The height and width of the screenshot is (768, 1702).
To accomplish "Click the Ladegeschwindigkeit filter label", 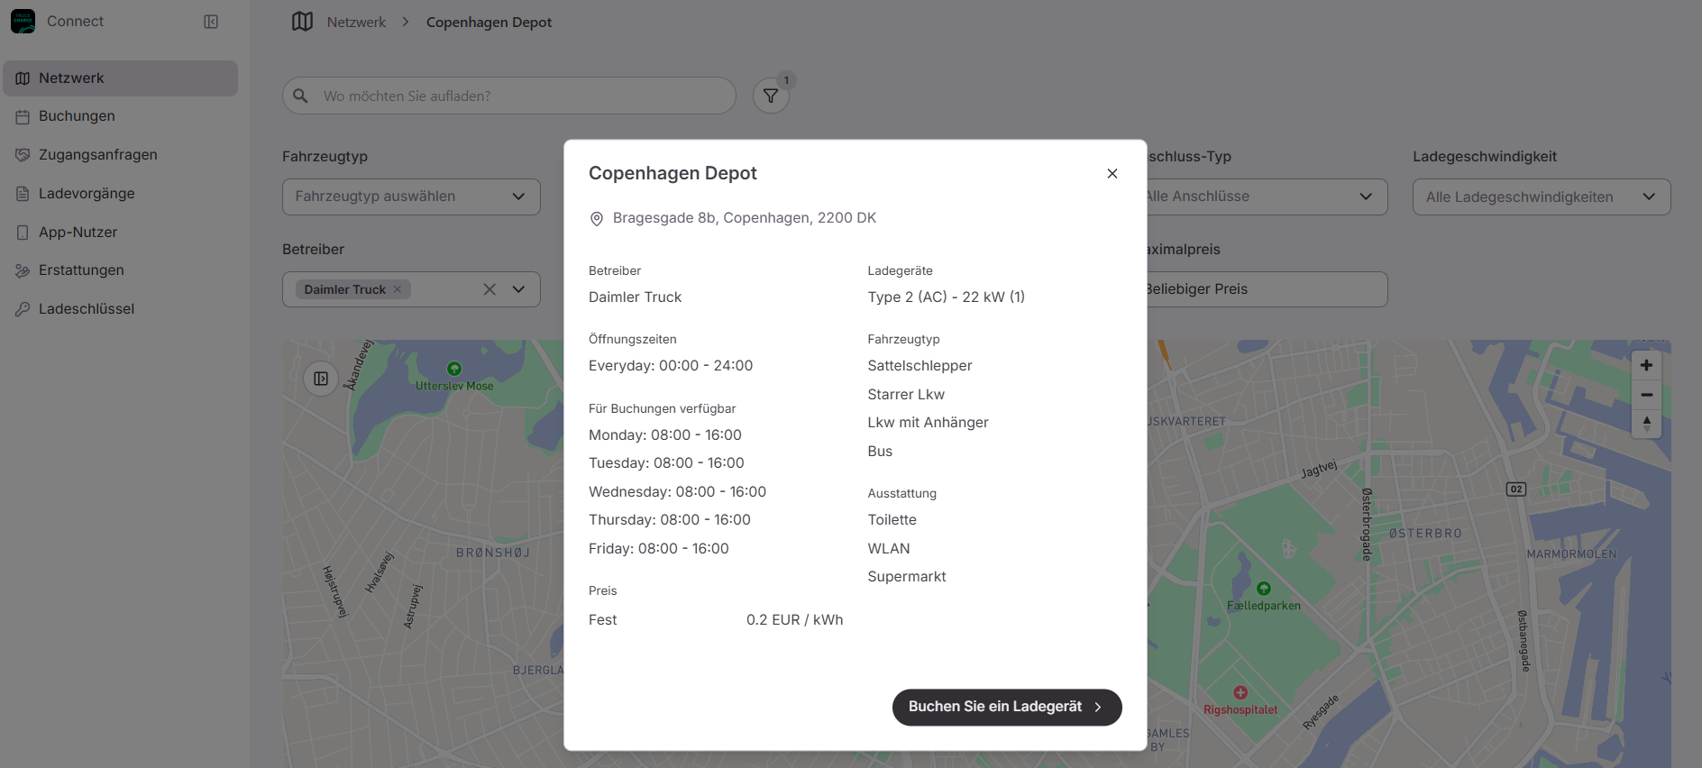I will [x=1485, y=157].
